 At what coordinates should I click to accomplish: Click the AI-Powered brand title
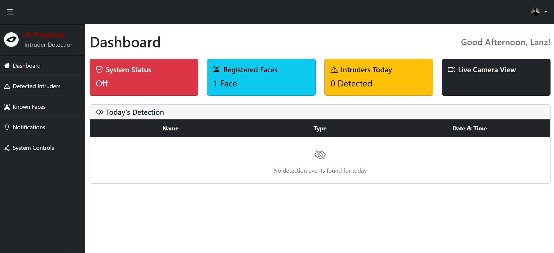pos(44,35)
